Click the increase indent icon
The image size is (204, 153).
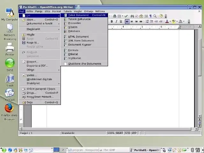click(161, 21)
